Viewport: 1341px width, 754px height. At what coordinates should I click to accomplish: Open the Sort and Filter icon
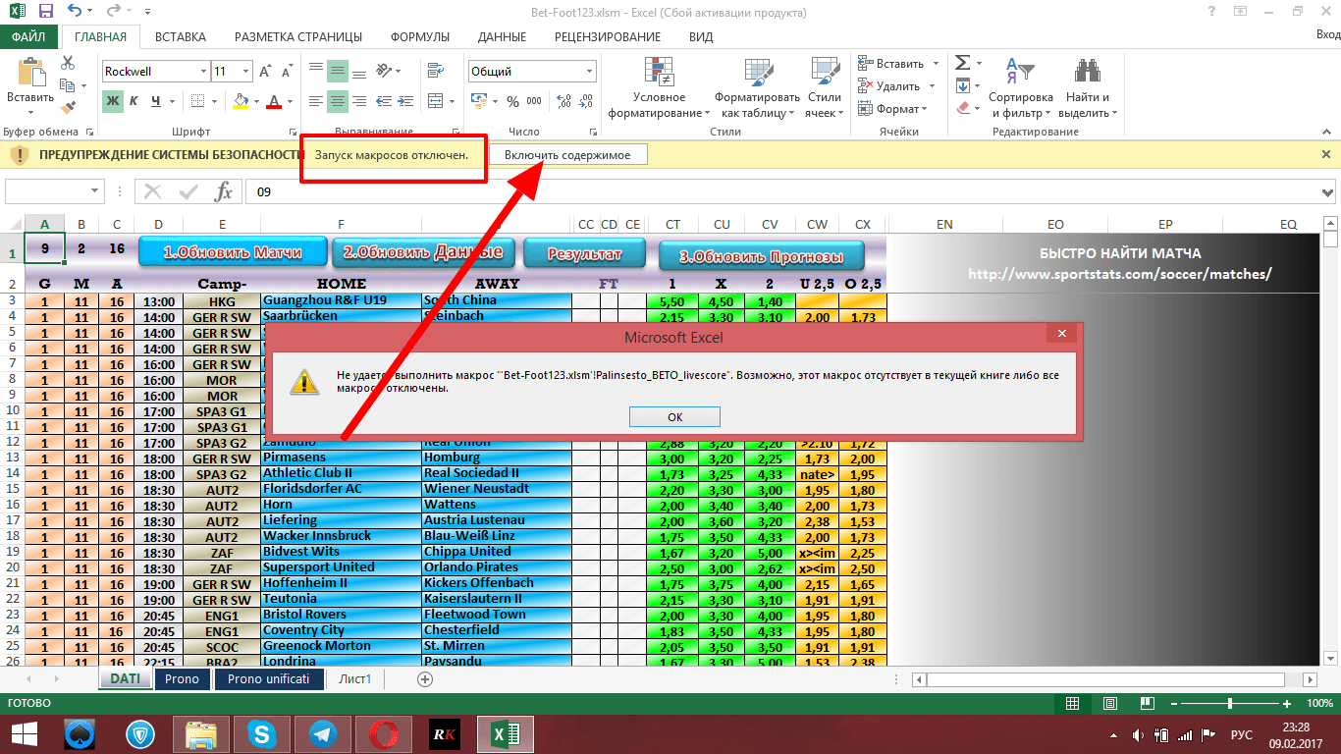tap(1020, 71)
